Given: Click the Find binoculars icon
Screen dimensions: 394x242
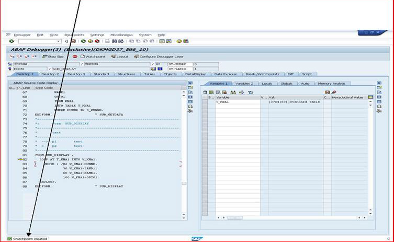Looking at the screenshot, I should 114,41.
